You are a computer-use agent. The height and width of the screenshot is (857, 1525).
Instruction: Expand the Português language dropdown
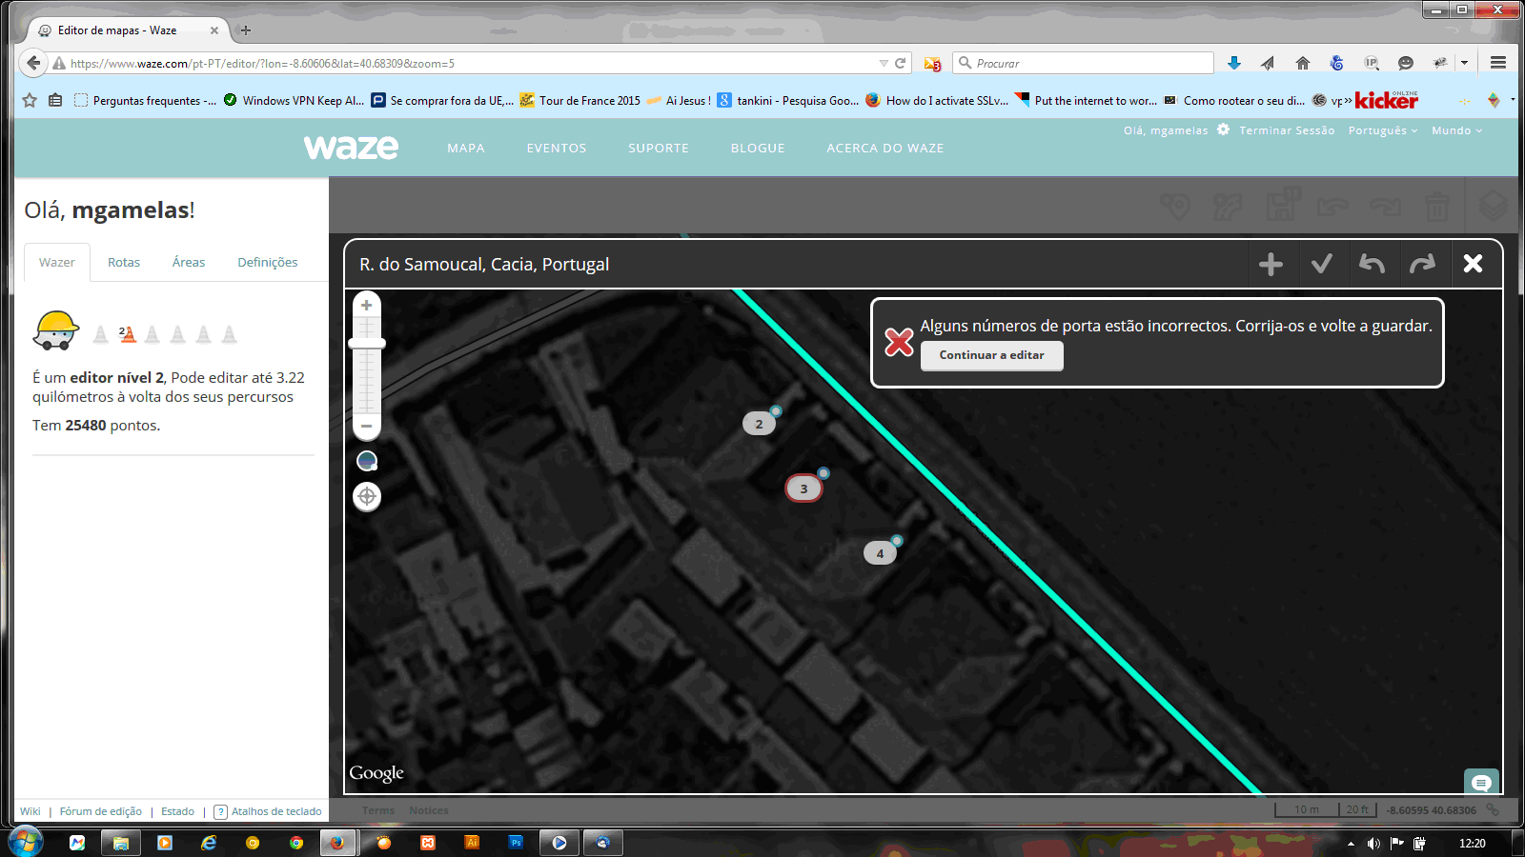(1383, 130)
